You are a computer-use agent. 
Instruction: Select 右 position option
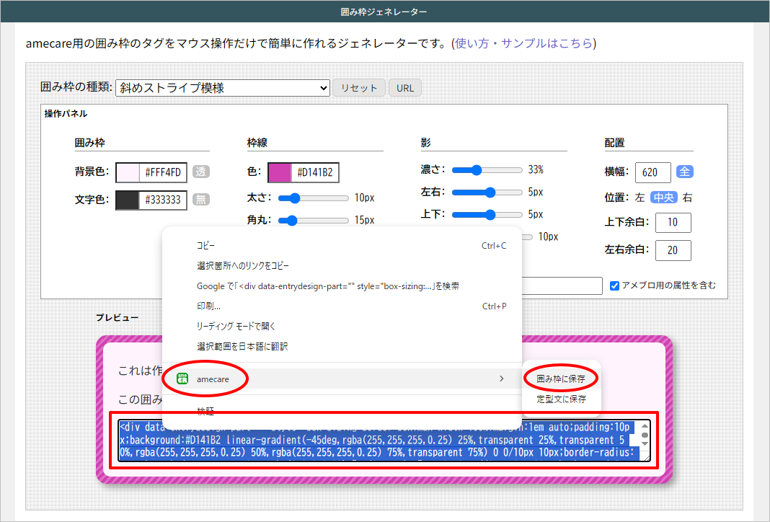tap(688, 198)
